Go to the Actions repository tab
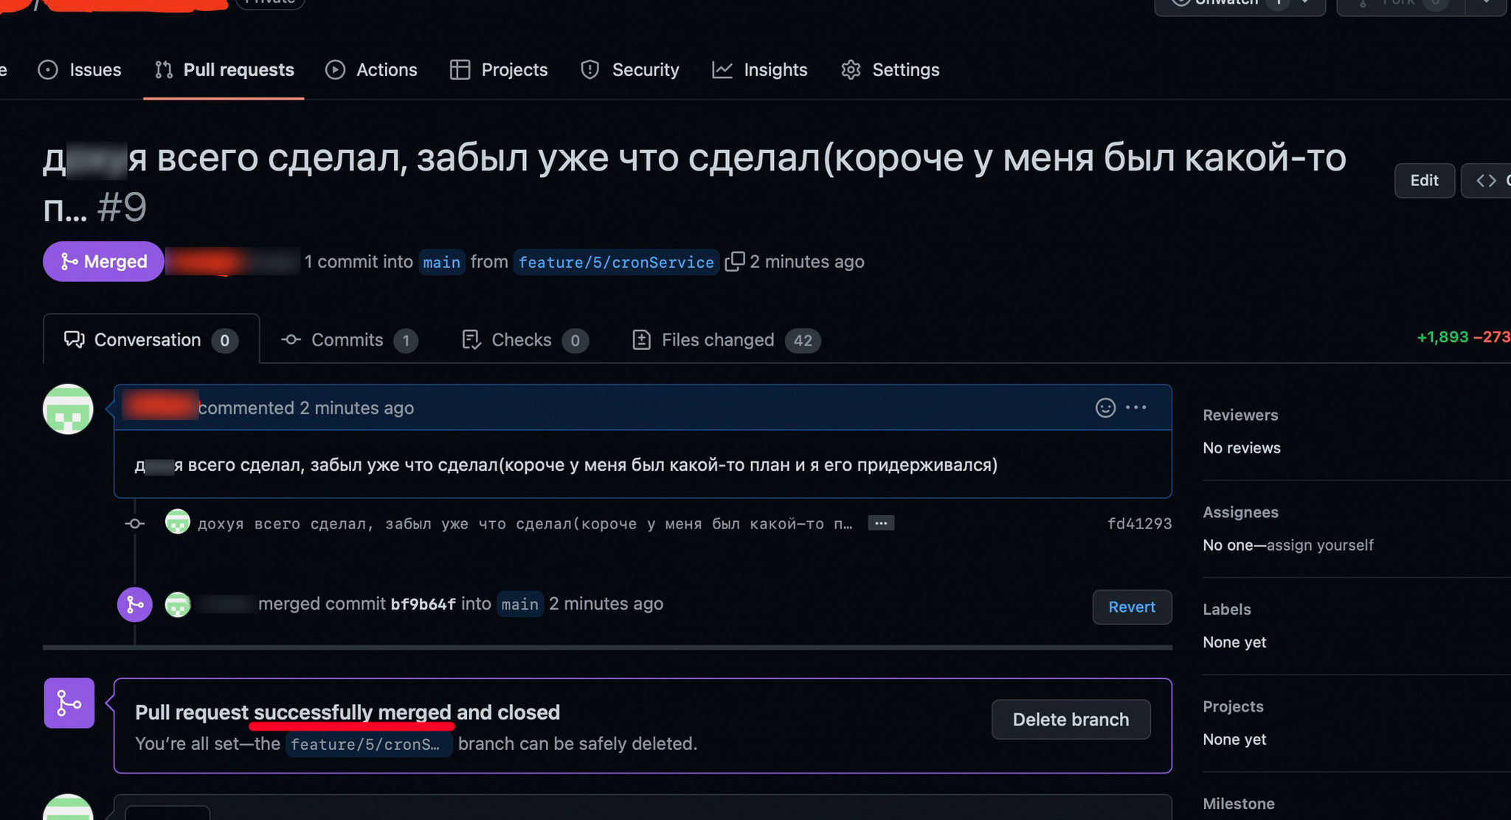This screenshot has width=1511, height=820. tap(372, 70)
